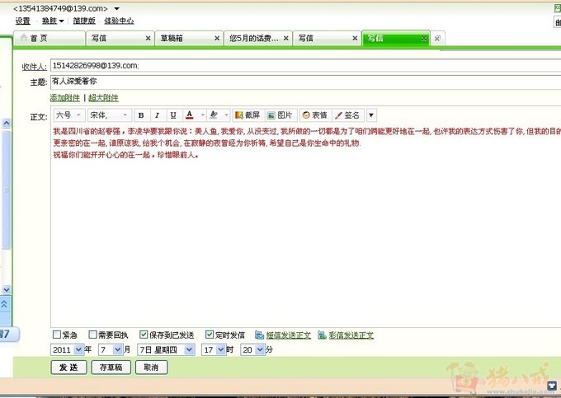Viewport: 561px width, 398px height.
Task: Open the 体验中心 experience center link
Action: (119, 21)
